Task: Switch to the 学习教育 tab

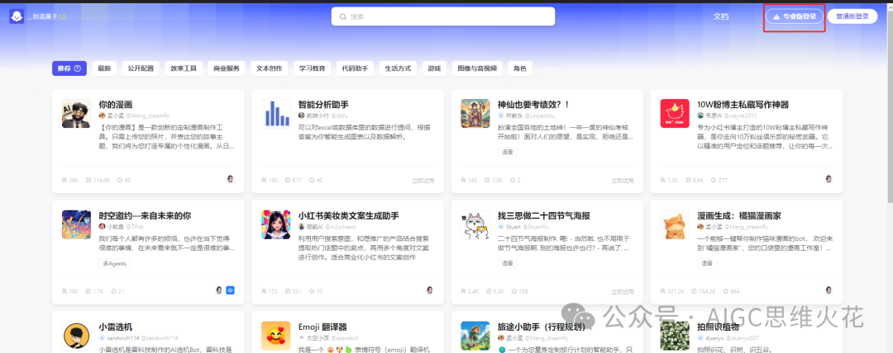Action: (312, 68)
